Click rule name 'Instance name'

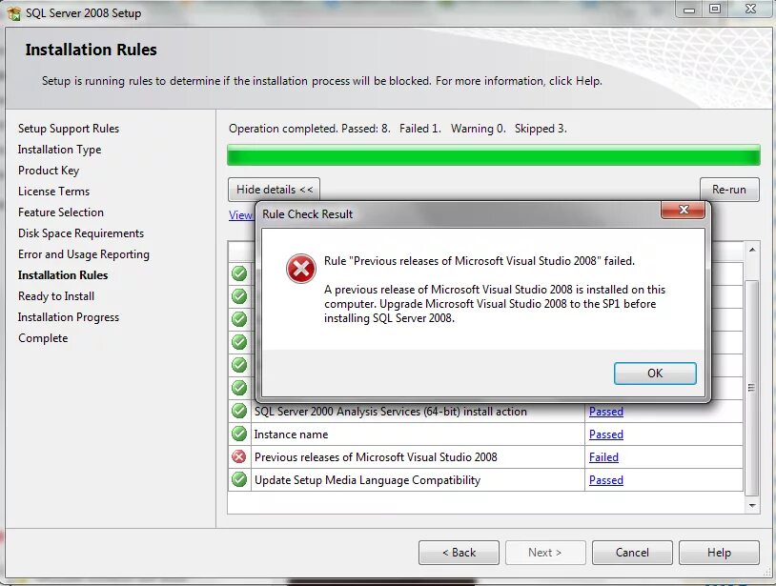click(291, 434)
